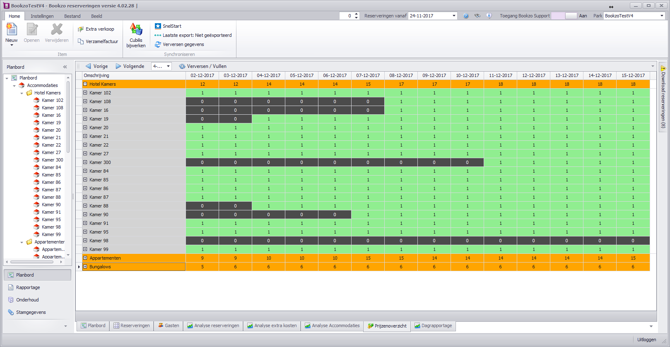Increase the numeric spinner value
Screen dimensions: 670x347
(x=357, y=14)
